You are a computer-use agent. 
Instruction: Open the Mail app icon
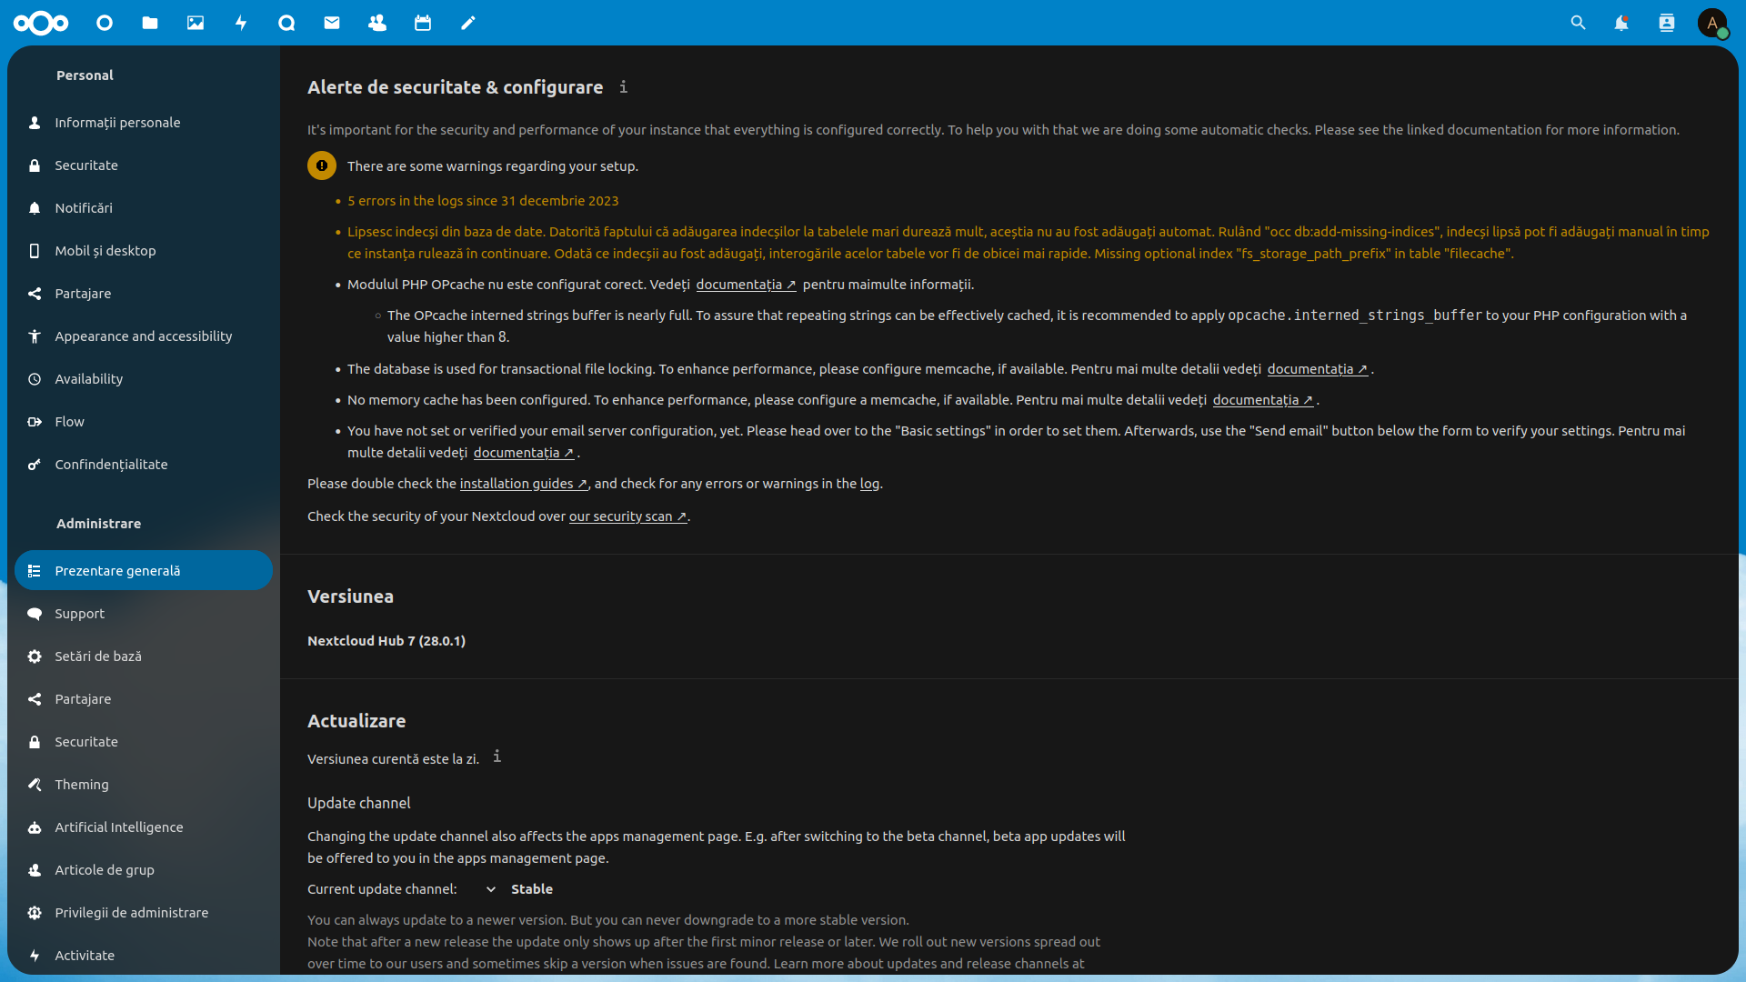point(332,23)
